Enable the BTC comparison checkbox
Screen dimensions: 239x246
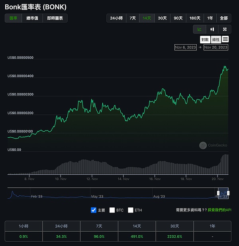pos(112,210)
